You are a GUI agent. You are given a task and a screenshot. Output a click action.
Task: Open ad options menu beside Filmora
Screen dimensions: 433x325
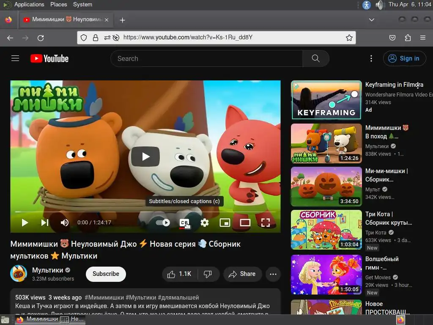click(x=418, y=85)
